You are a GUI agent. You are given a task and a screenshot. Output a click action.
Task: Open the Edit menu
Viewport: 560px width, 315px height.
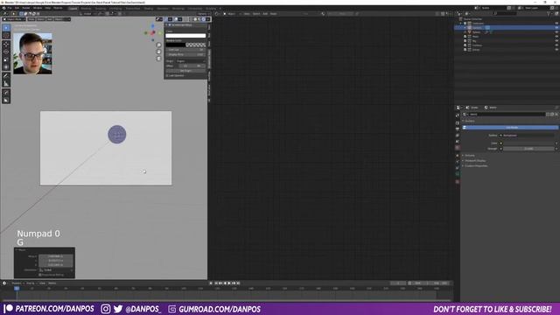click(x=17, y=8)
